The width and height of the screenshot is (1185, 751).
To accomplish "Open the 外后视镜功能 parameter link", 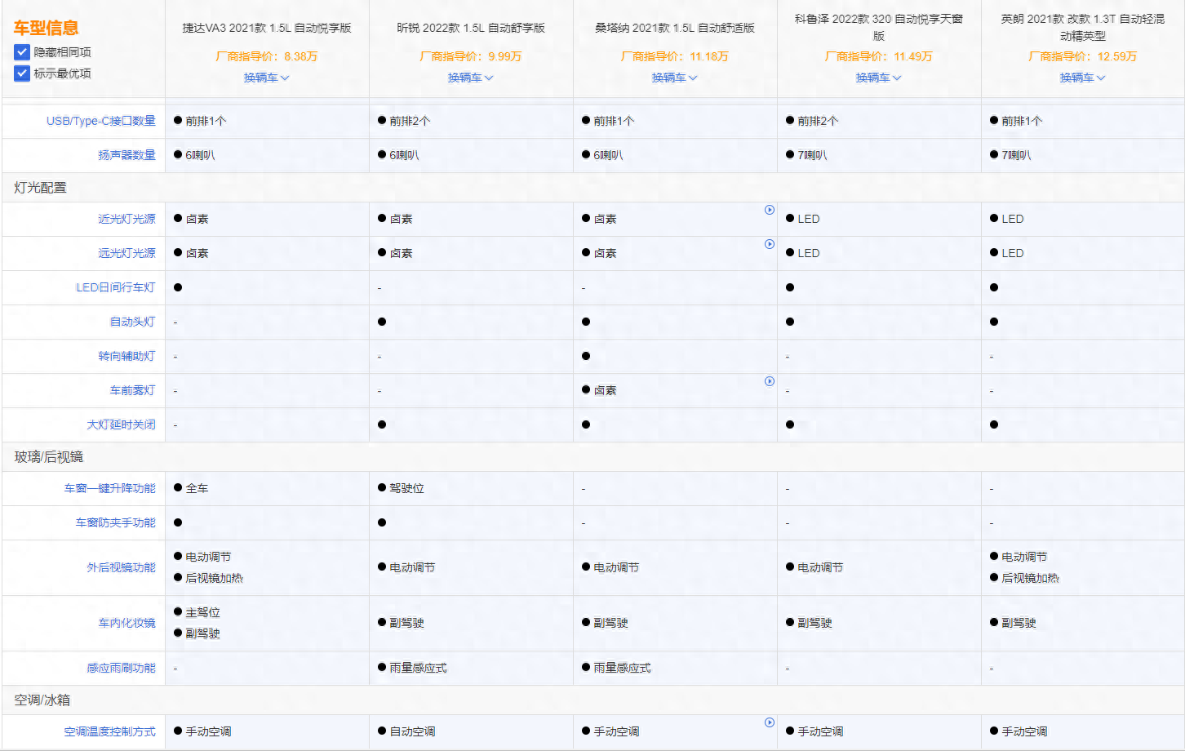I will pyautogui.click(x=121, y=567).
